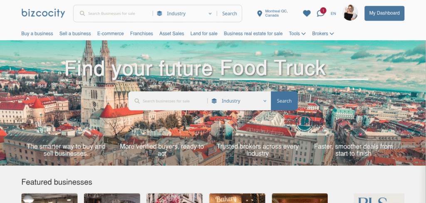Image resolution: width=426 pixels, height=203 pixels.
Task: Open favorites with the heart icon
Action: pyautogui.click(x=307, y=13)
